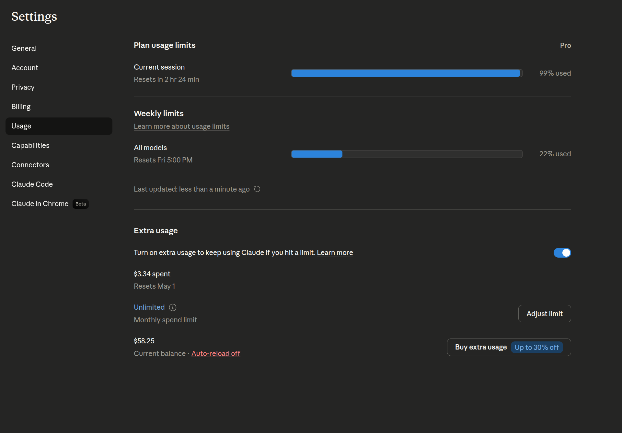This screenshot has height=433, width=622.
Task: Open the Account settings section
Action: pyautogui.click(x=25, y=68)
